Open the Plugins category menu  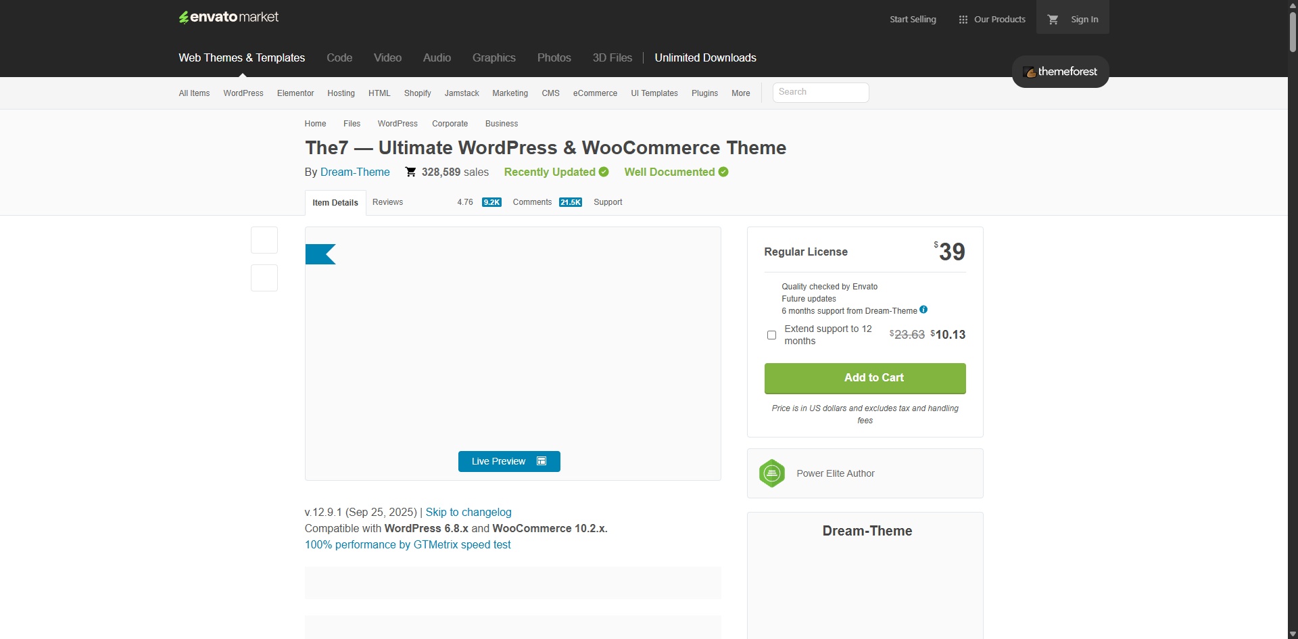click(x=704, y=93)
